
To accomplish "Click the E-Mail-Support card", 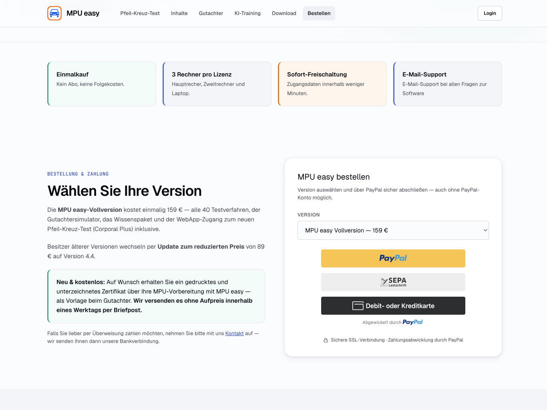I will 448,84.
